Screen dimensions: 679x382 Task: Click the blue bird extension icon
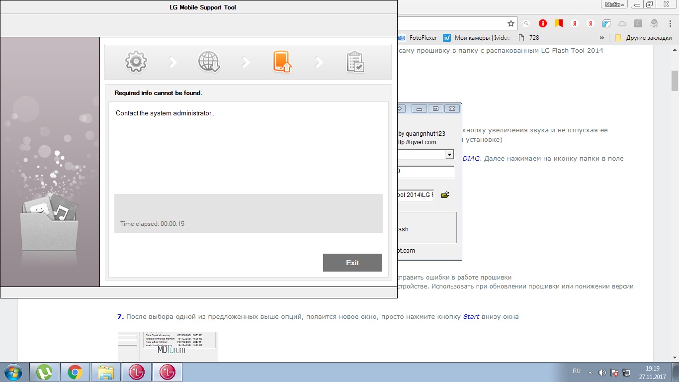606,23
